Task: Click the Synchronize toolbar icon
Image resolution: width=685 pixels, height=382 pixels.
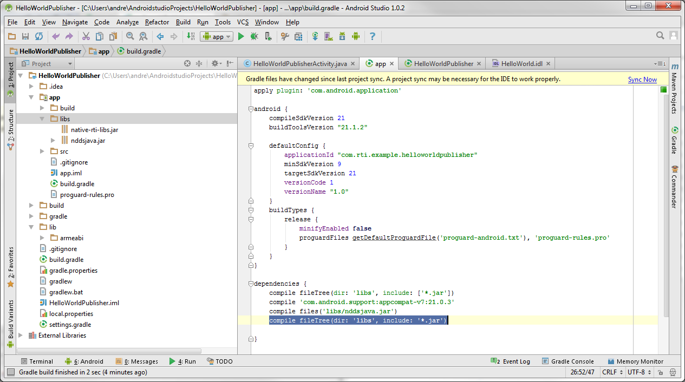Action: click(x=39, y=36)
